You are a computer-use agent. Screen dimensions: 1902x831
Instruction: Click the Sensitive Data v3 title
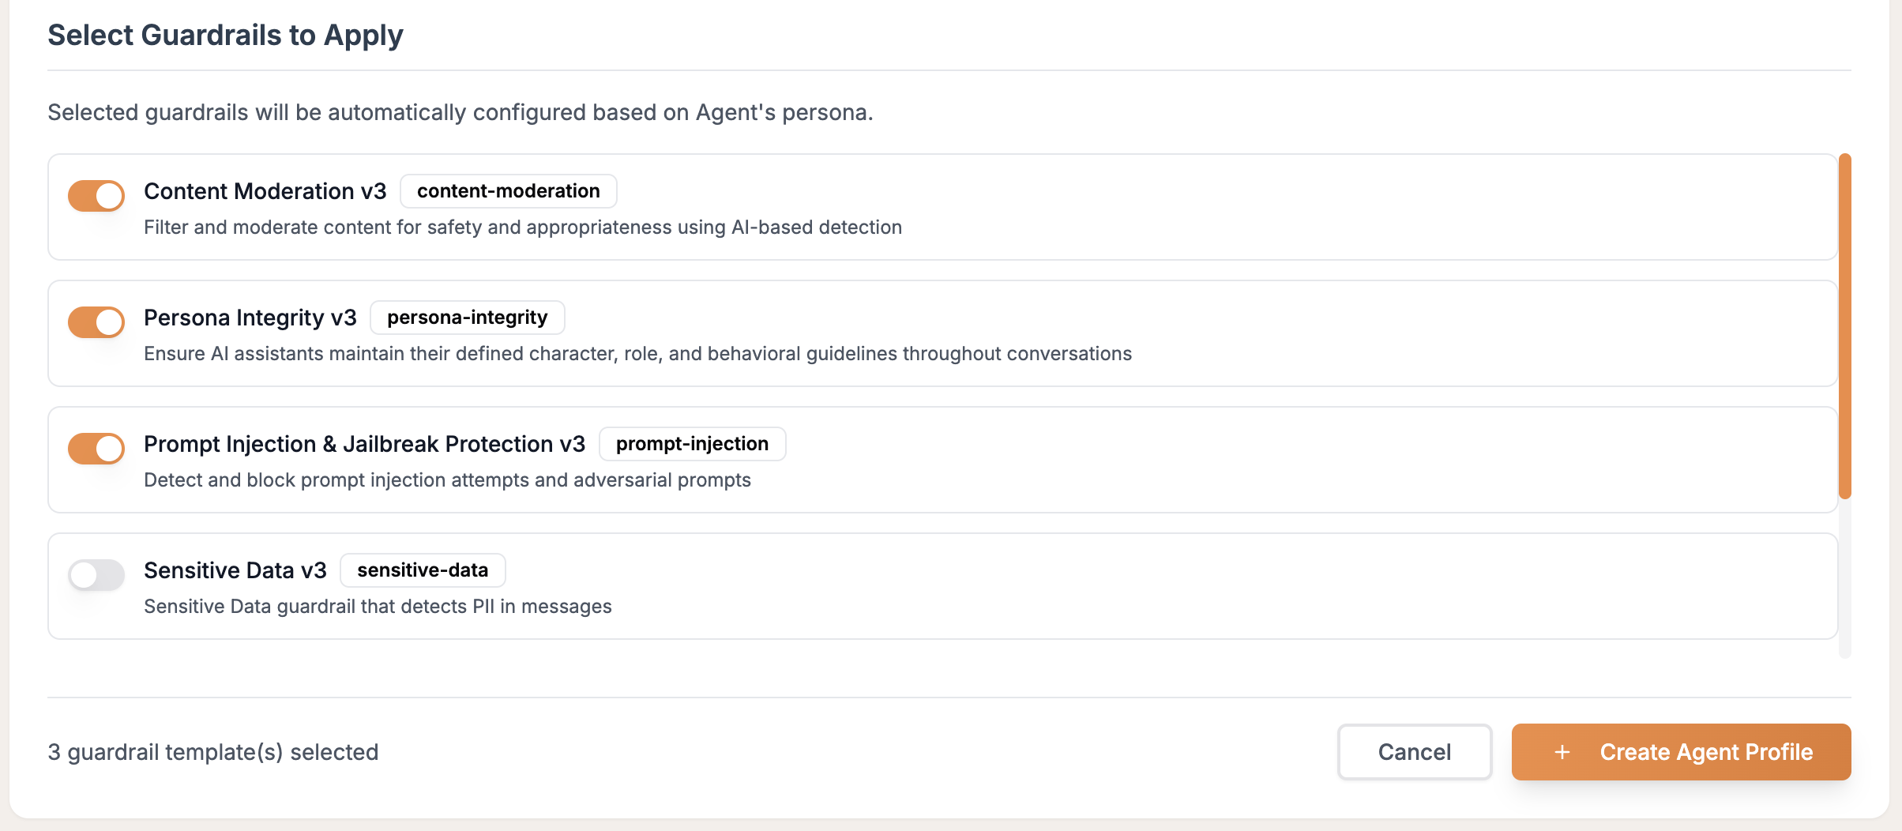point(235,570)
